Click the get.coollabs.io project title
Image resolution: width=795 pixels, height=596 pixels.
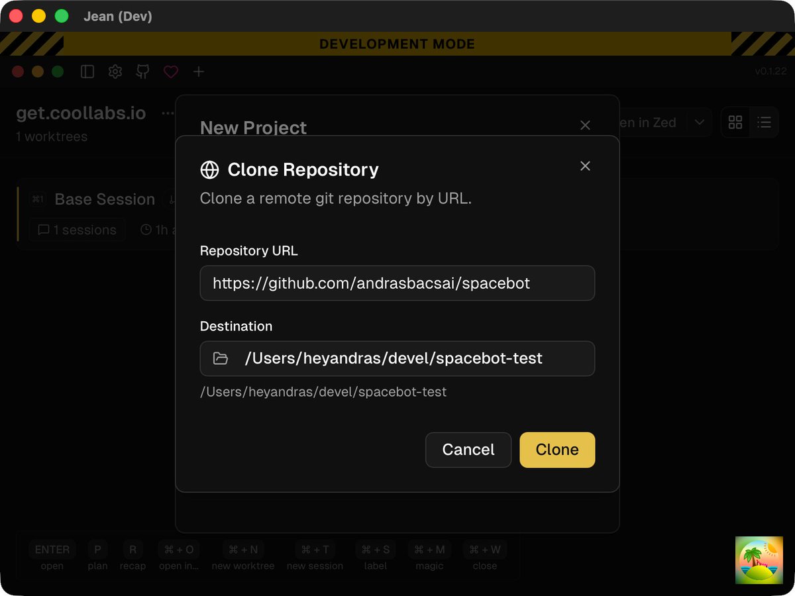tap(81, 113)
